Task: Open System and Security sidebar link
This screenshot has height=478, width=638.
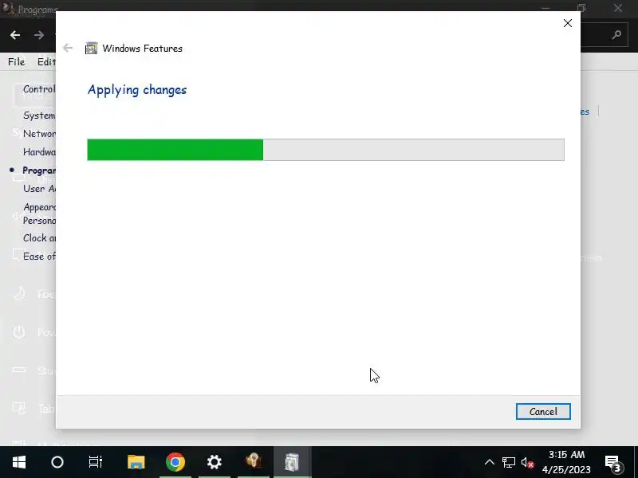Action: [x=39, y=116]
